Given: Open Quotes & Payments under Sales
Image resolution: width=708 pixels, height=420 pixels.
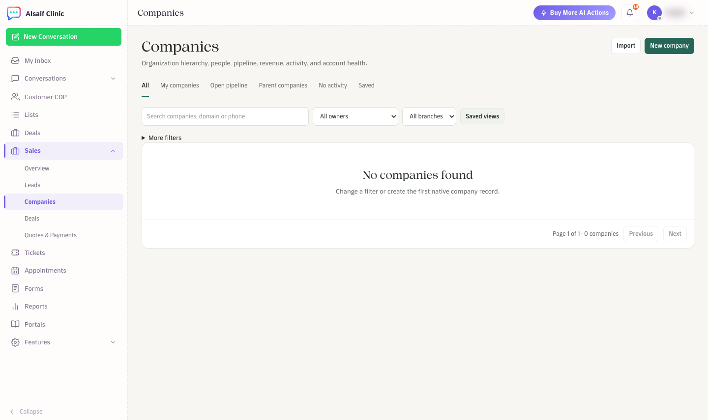Looking at the screenshot, I should pos(51,235).
